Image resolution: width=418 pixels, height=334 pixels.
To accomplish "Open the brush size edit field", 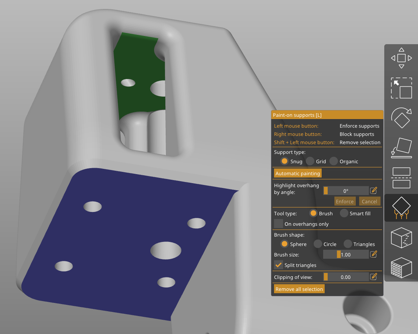I will tap(373, 254).
